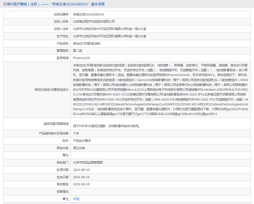This screenshot has height=204, width=254.
Task: Click the 注册证编号 label
Action: click(61, 14)
